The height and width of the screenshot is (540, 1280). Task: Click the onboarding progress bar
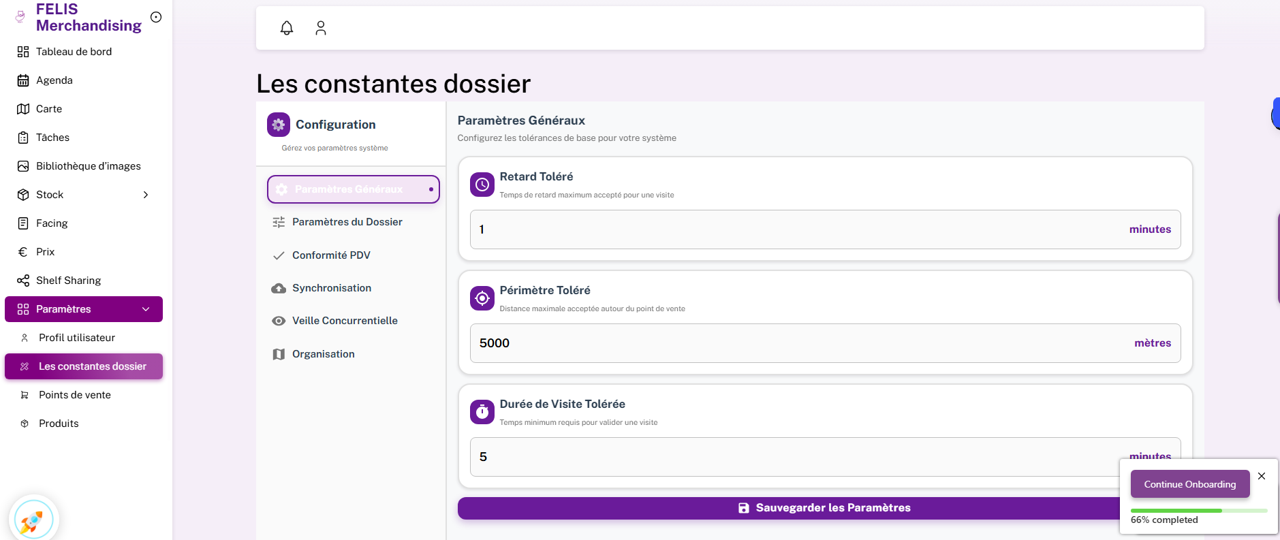tap(1198, 510)
